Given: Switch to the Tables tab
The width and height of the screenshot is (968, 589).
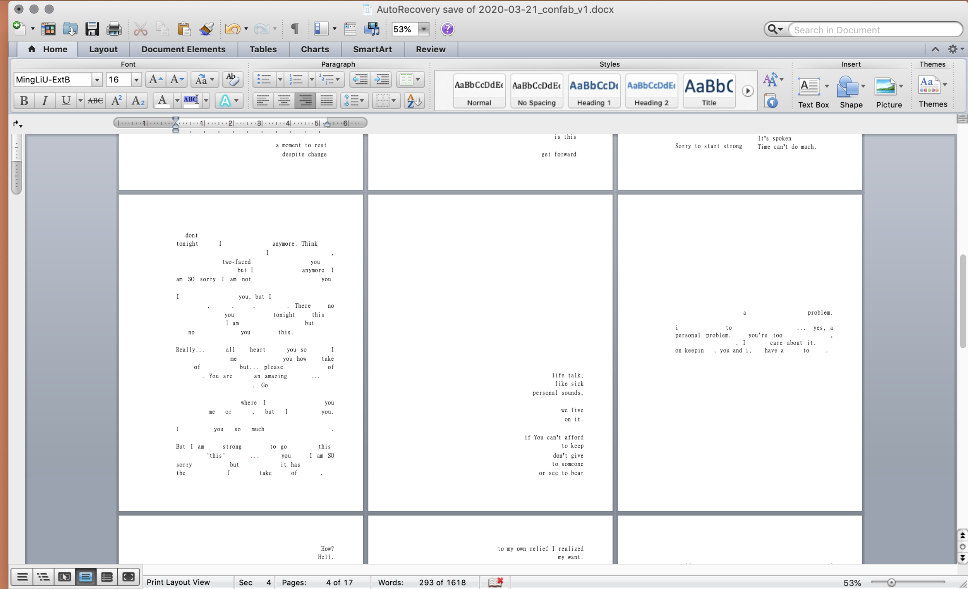Looking at the screenshot, I should (x=263, y=49).
